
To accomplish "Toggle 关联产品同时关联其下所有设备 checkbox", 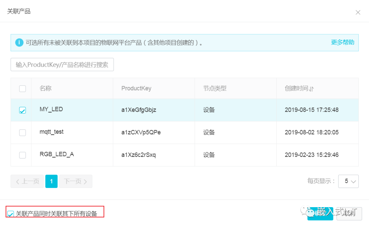I will click(x=11, y=214).
